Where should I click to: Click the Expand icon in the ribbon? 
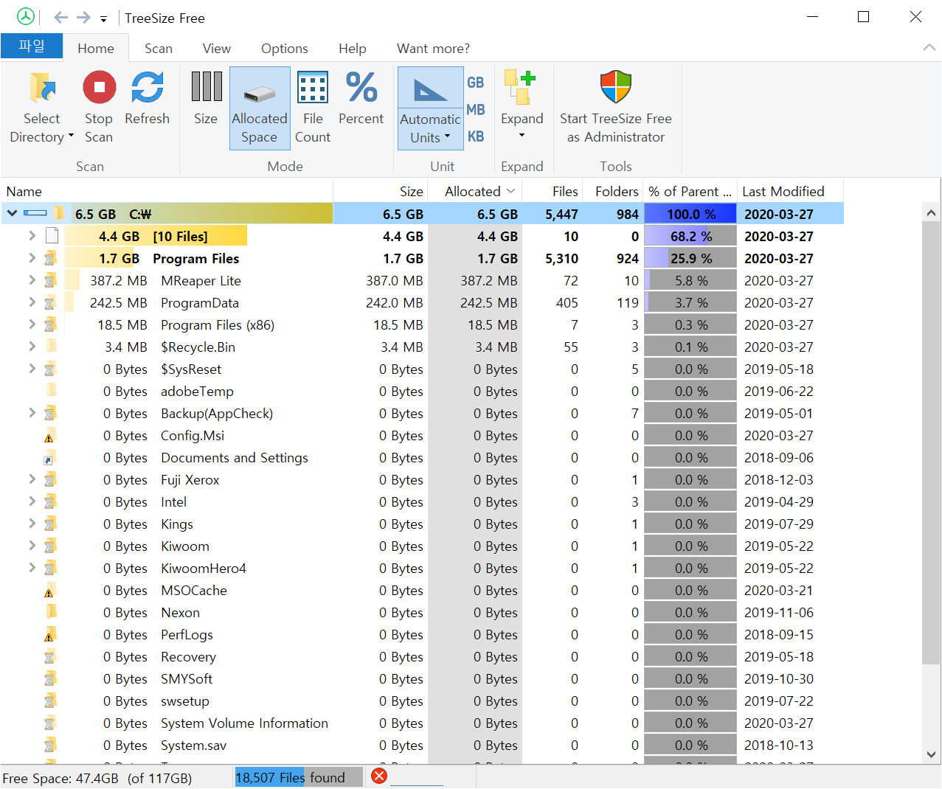point(521,87)
